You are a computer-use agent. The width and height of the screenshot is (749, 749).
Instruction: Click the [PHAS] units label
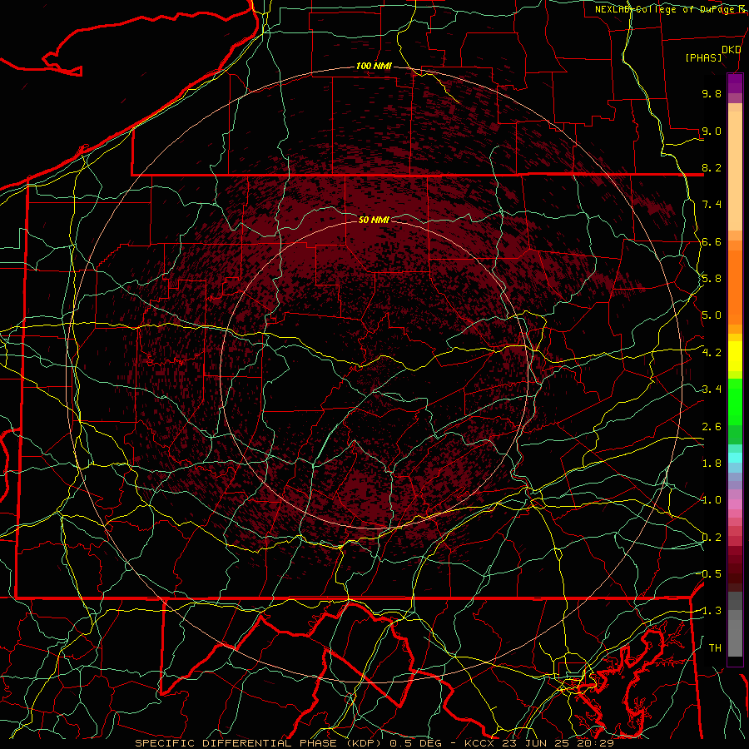703,57
